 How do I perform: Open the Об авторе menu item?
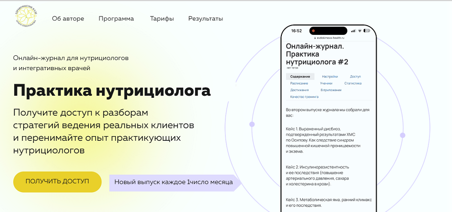68,19
